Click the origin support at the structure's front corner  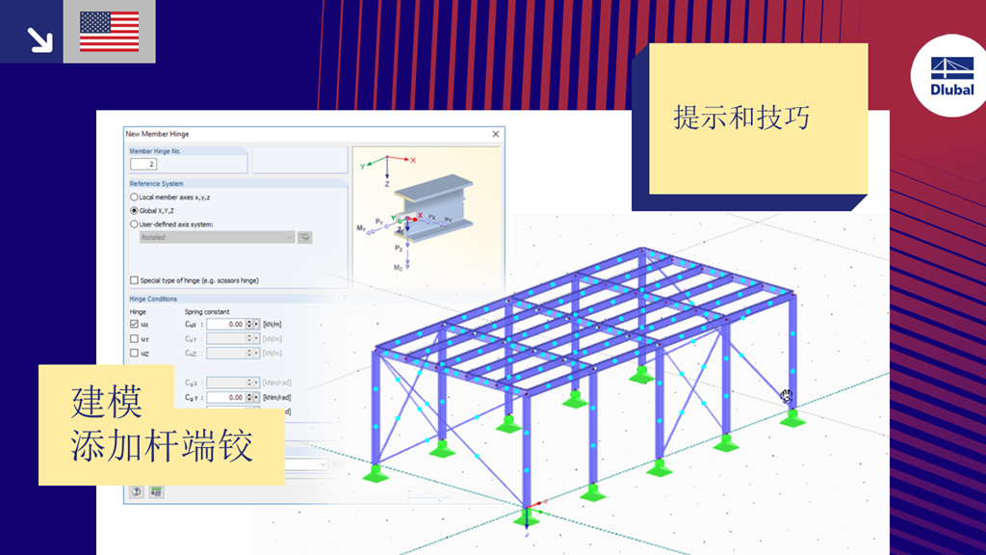(527, 517)
